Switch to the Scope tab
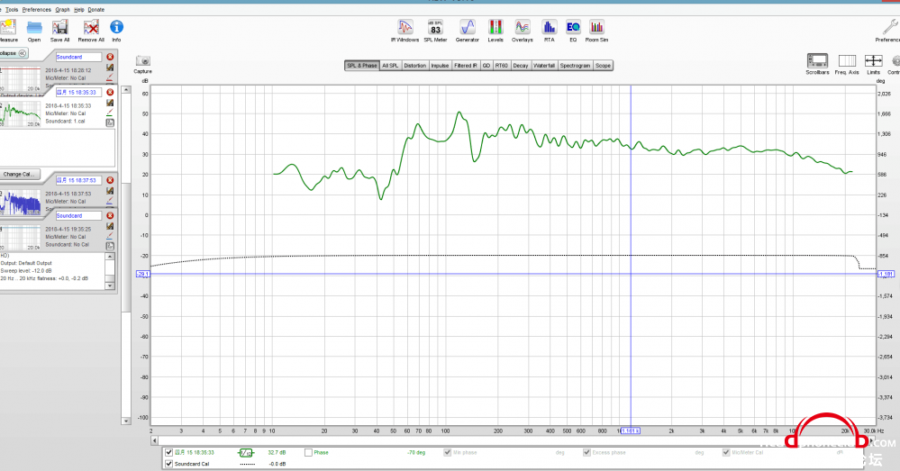900x471 pixels. pyautogui.click(x=604, y=66)
